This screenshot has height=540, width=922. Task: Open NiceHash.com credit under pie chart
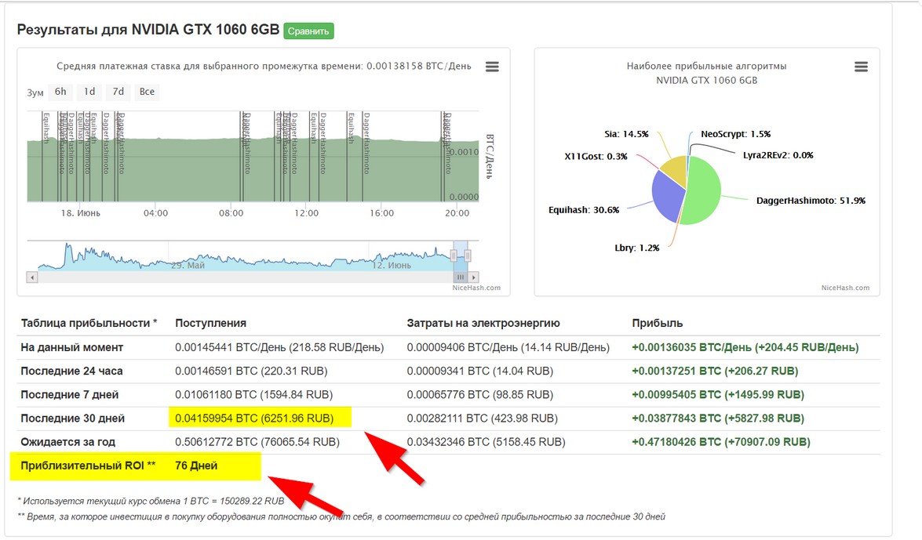point(845,288)
